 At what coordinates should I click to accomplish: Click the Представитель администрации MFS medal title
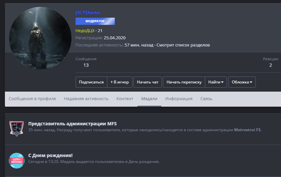(72, 124)
